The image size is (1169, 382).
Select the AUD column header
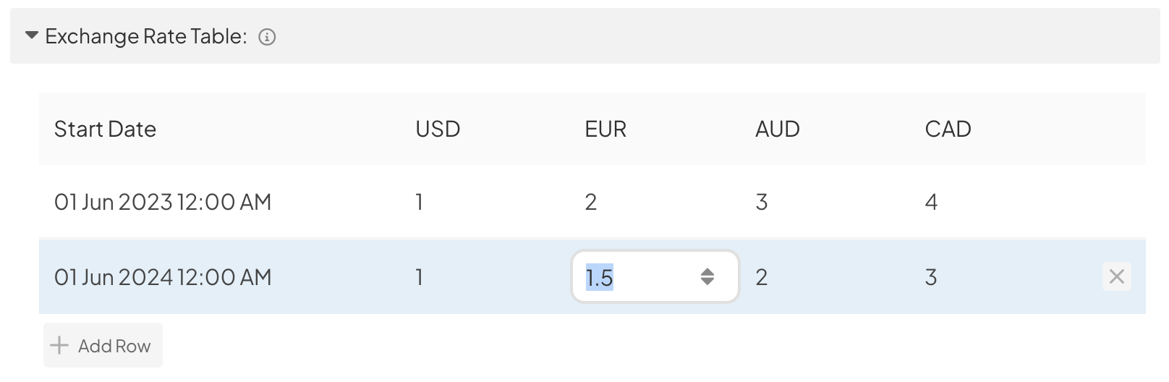(778, 129)
